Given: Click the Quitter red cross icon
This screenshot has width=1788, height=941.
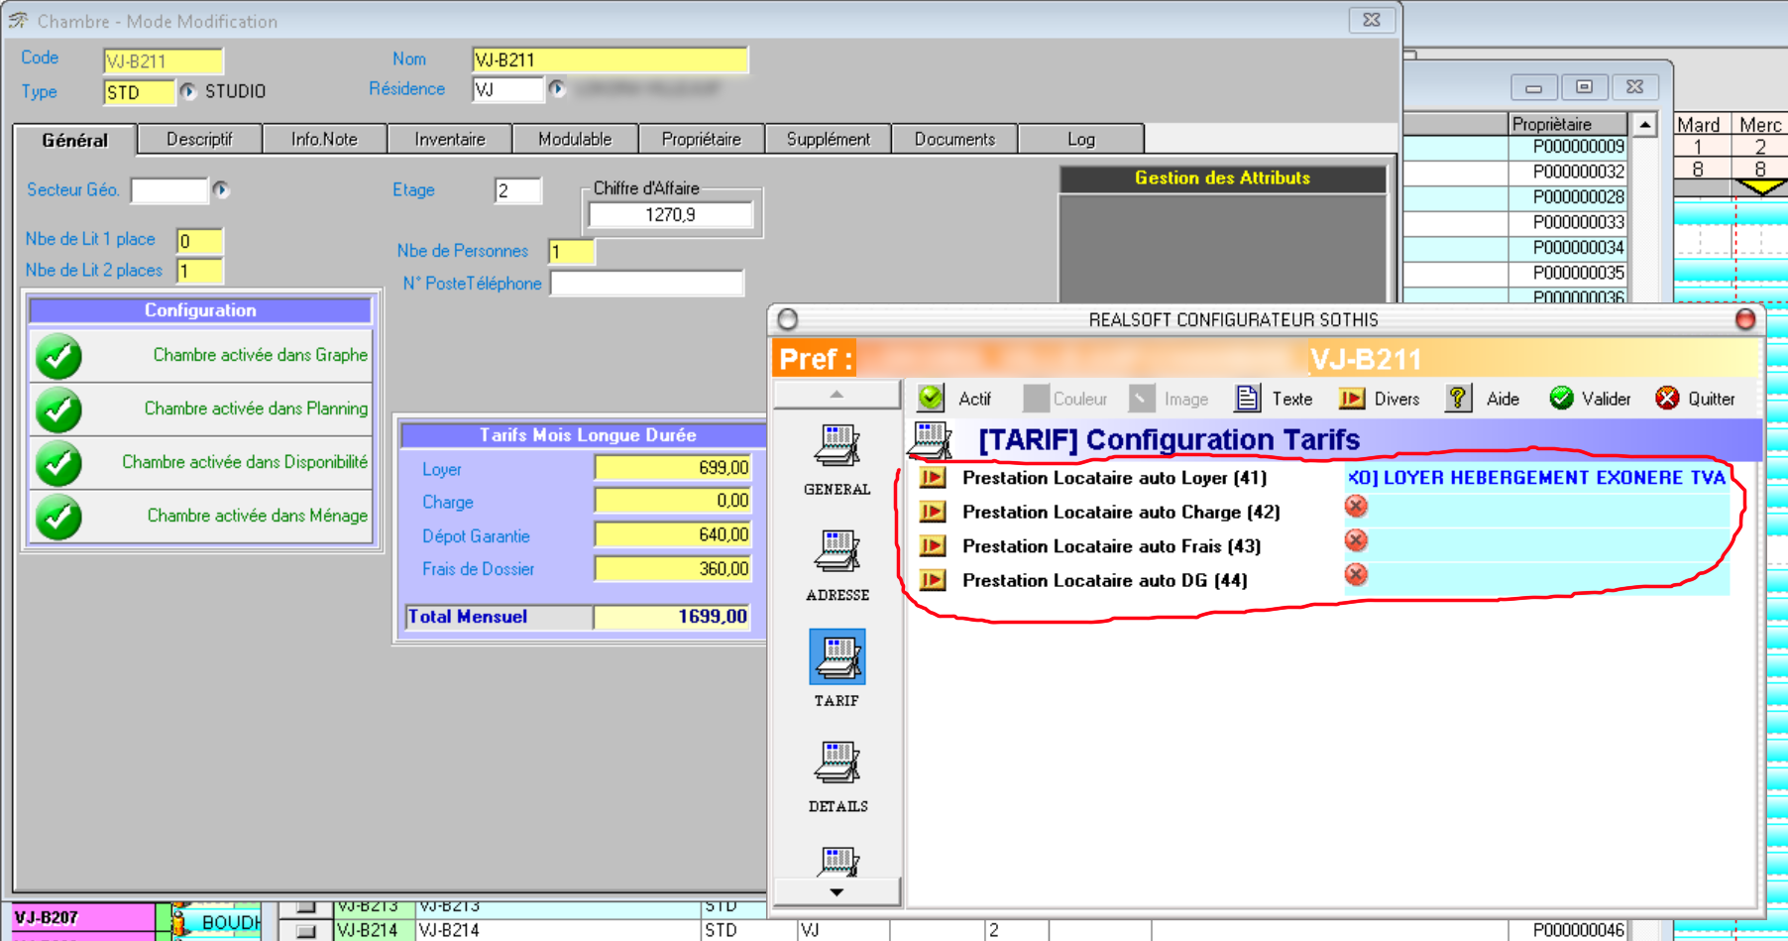Looking at the screenshot, I should click(x=1667, y=399).
